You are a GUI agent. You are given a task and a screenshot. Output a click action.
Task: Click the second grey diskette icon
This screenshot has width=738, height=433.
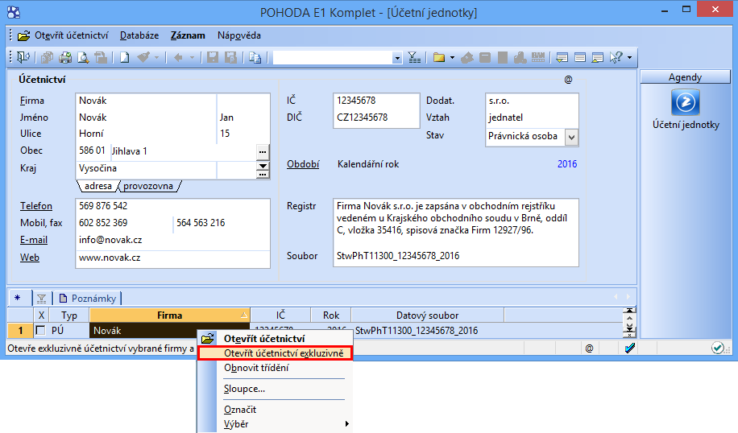230,57
